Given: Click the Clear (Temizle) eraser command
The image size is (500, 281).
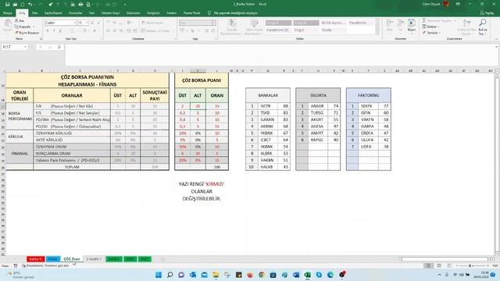Looking at the screenshot, I should click(x=431, y=33).
